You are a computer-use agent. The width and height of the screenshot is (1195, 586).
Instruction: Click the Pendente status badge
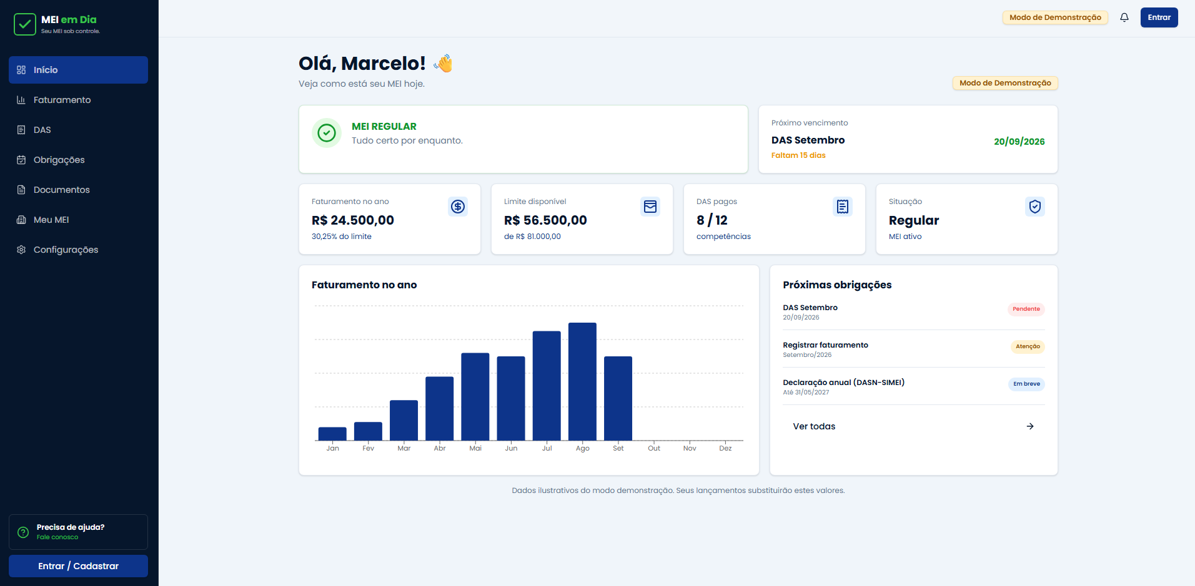[x=1026, y=309]
